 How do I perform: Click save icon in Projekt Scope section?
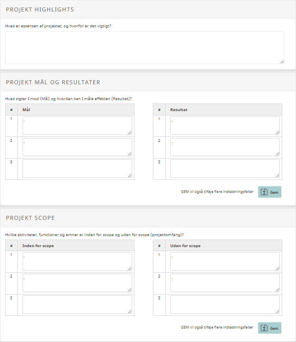264,328
